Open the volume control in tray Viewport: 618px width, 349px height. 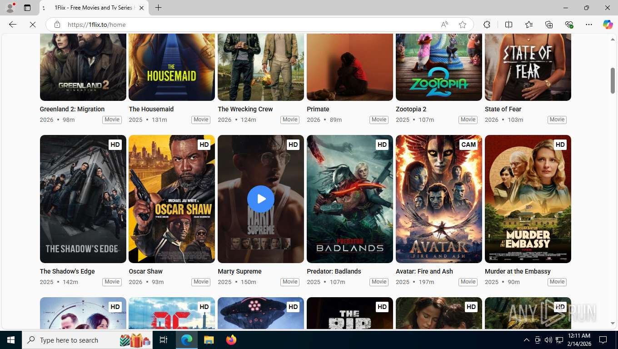pyautogui.click(x=548, y=340)
